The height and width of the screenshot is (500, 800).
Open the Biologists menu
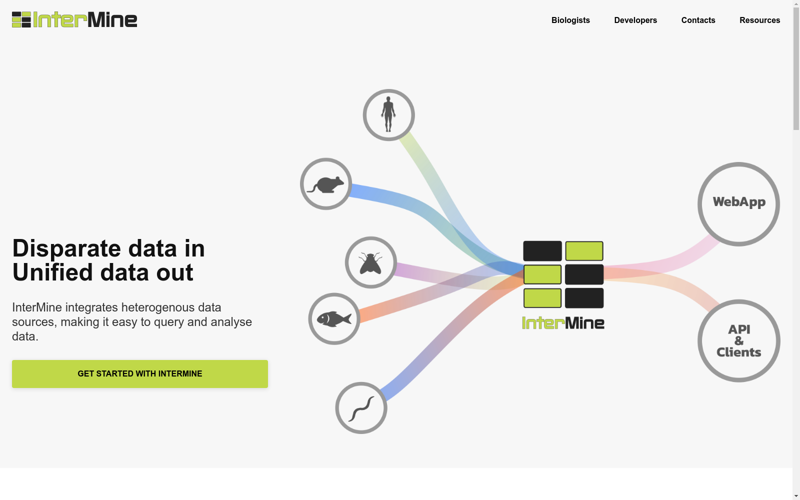click(x=570, y=20)
